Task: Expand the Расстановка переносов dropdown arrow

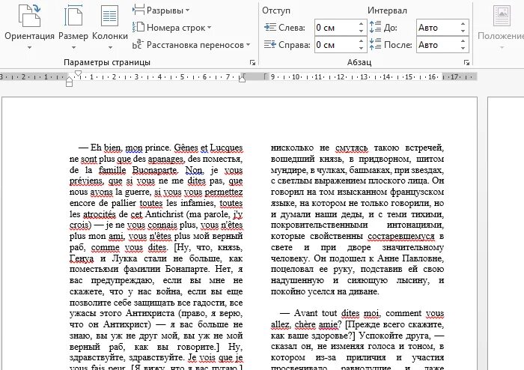Action: (x=249, y=45)
